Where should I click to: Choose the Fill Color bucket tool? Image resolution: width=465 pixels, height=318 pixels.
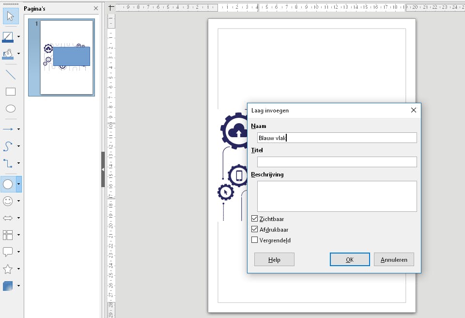click(8, 54)
